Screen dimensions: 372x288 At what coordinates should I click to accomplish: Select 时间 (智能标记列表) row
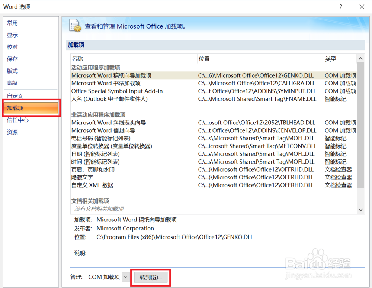[x=214, y=162]
